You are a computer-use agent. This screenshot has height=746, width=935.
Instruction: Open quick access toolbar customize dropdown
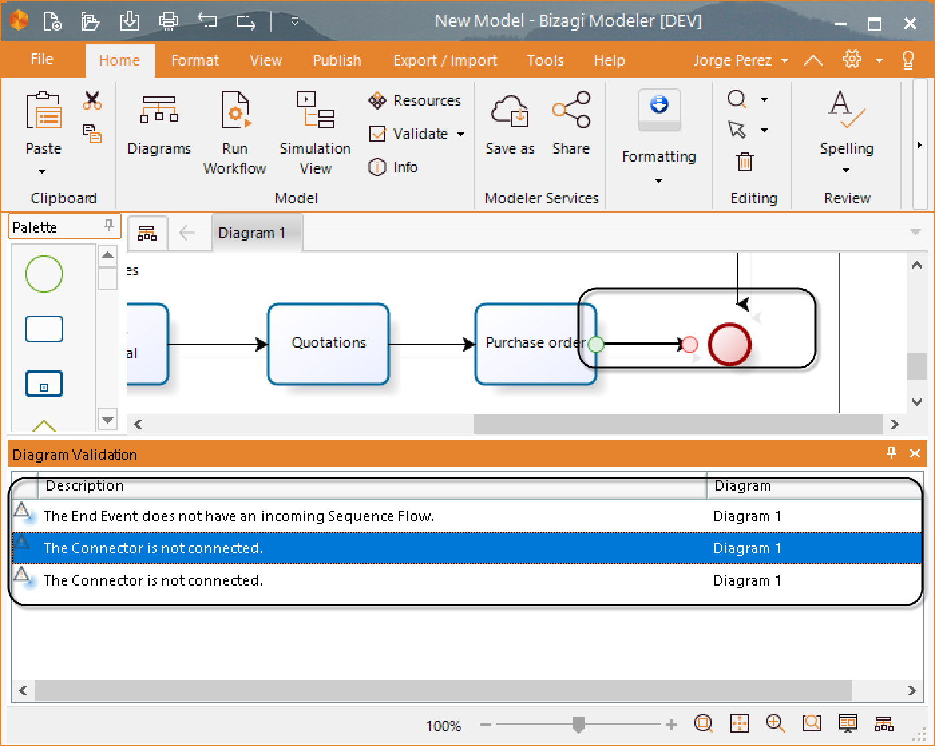pyautogui.click(x=295, y=22)
